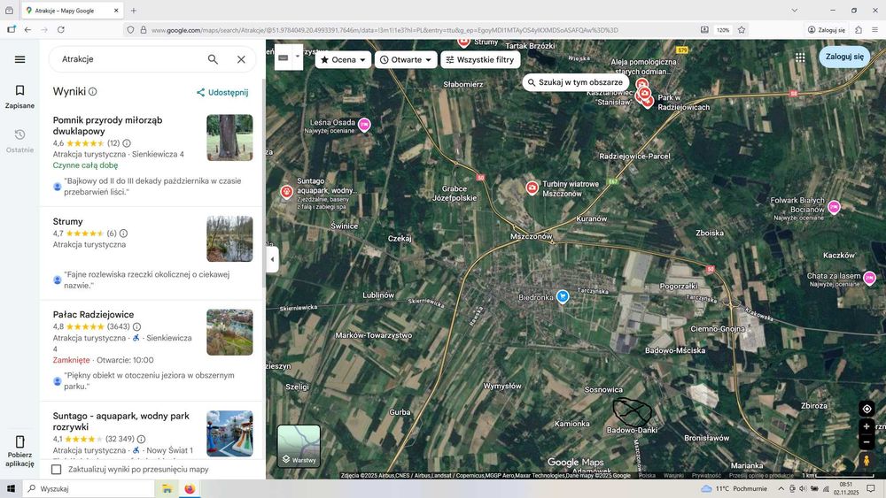Image resolution: width=886 pixels, height=498 pixels.
Task: Open Pomnik przyrody miłorząb dwuklapowy result
Action: click(107, 126)
